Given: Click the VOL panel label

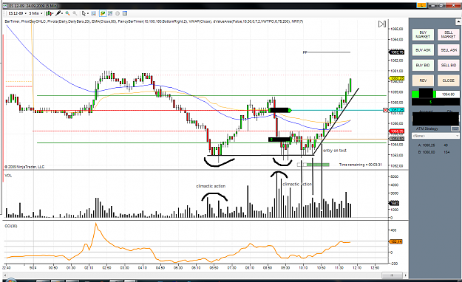Looking at the screenshot, I should point(8,176).
